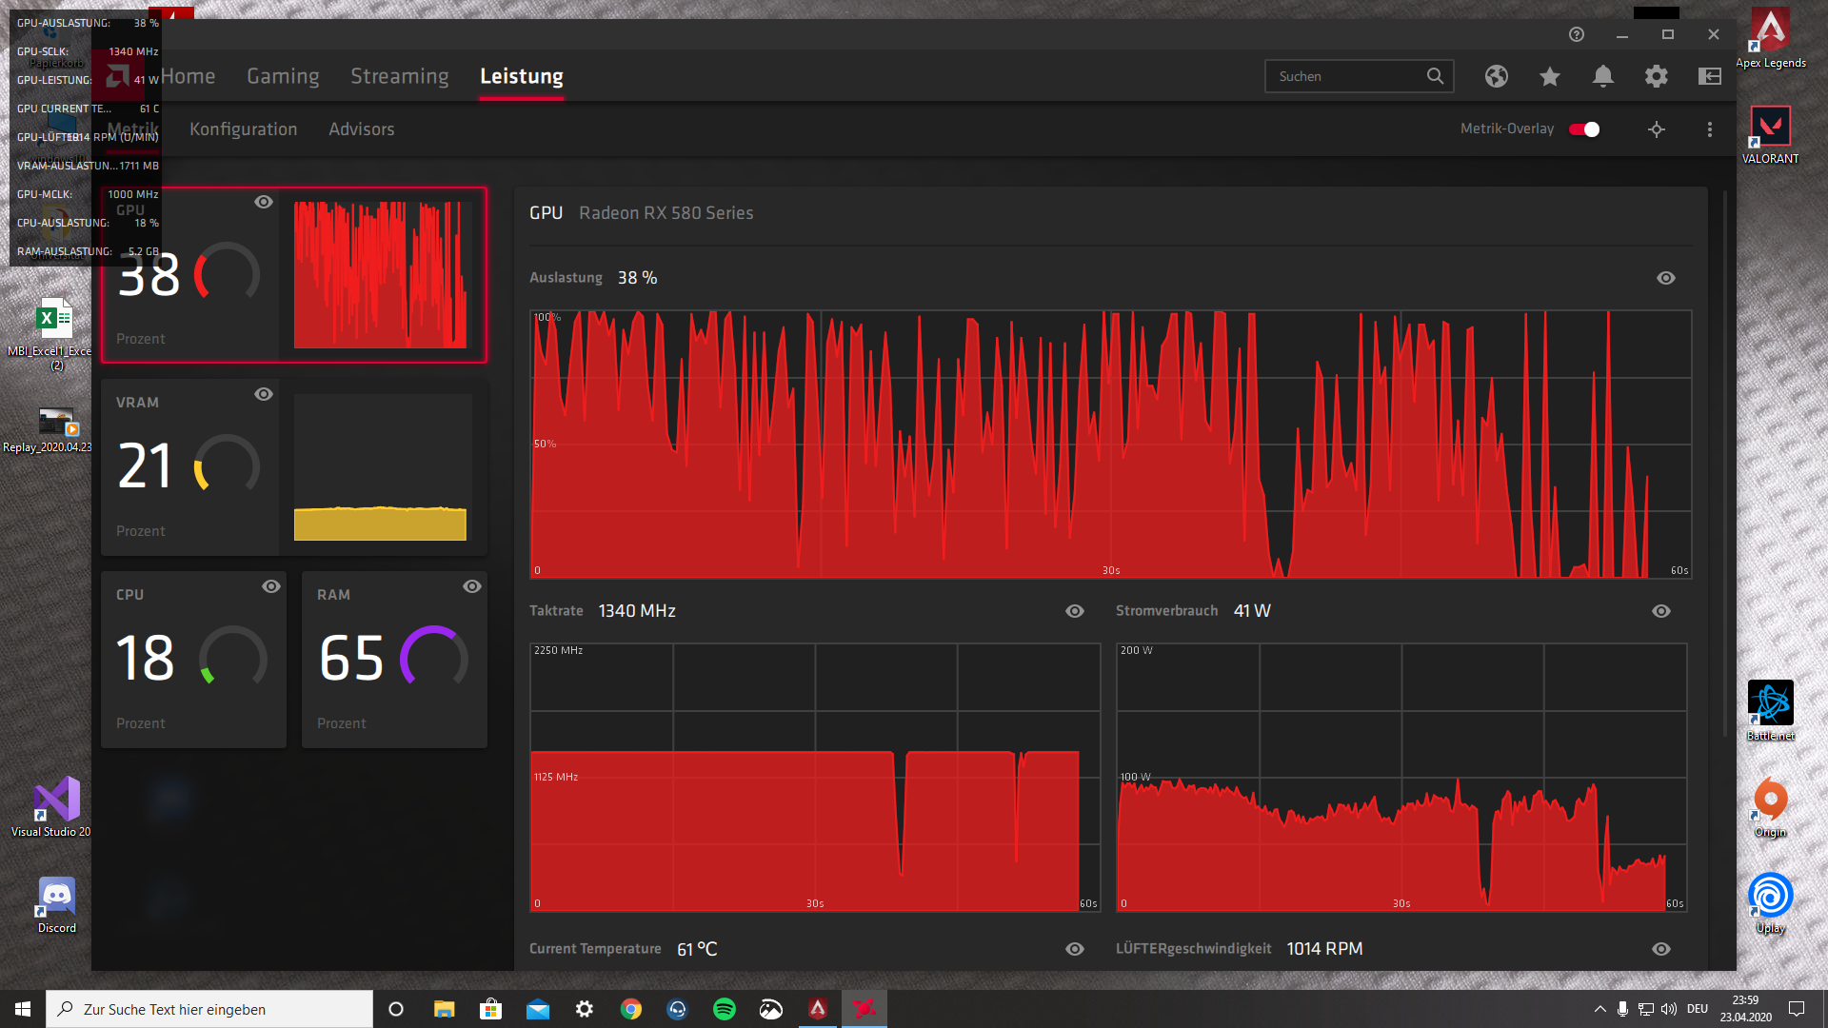Select the RAM metric tile

point(394,659)
